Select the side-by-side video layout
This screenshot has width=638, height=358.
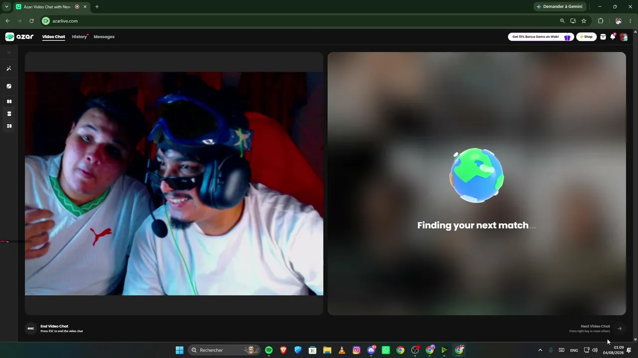pos(9,101)
